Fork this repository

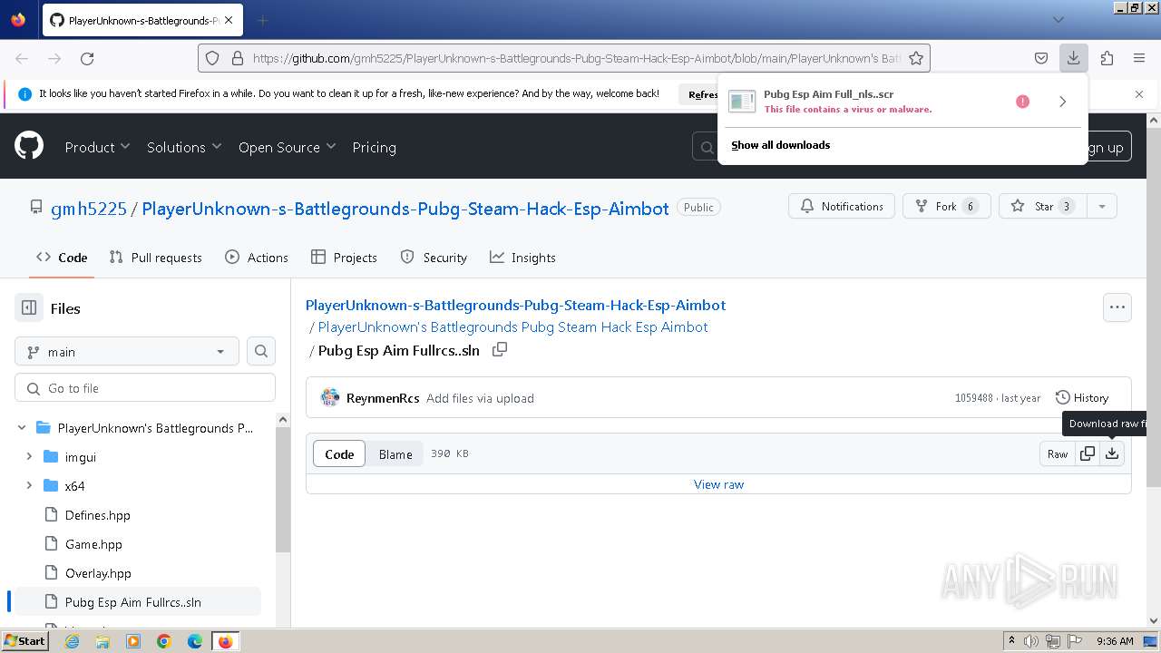click(x=946, y=206)
